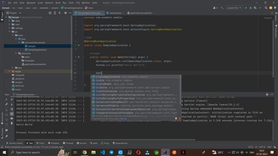Collapse the main folder in tree
This screenshot has width=278, height=156.
click(13, 35)
